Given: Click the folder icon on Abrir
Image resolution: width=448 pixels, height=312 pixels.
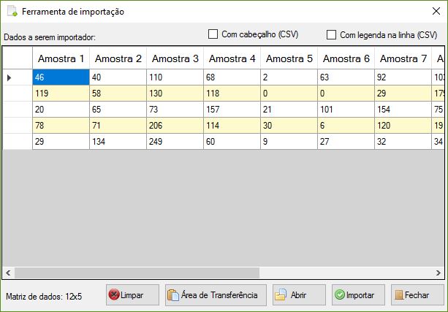Looking at the screenshot, I should (281, 295).
